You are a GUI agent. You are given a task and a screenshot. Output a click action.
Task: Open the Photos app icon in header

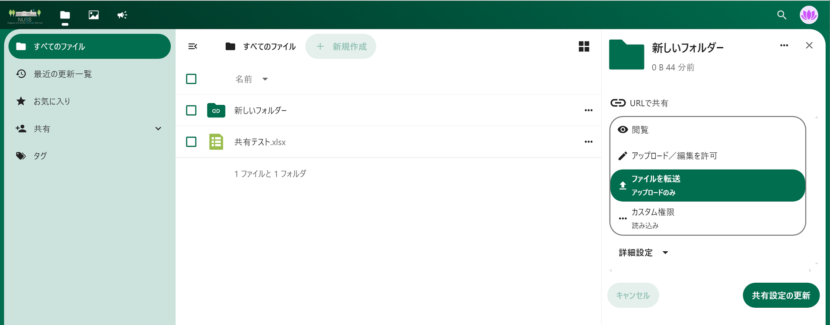[x=93, y=15]
